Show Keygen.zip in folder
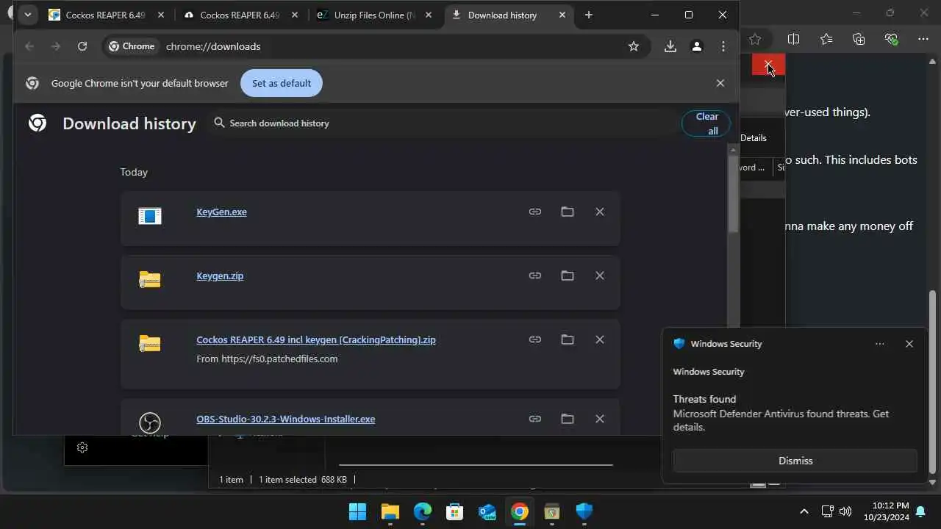Screen dimensions: 941x529 (x=568, y=276)
